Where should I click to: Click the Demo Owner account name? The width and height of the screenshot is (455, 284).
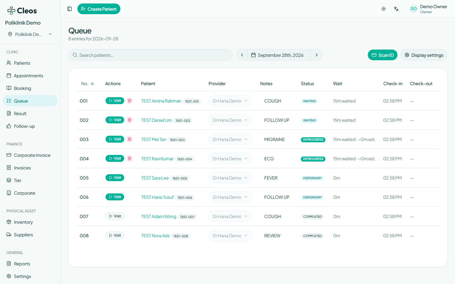(x=434, y=7)
